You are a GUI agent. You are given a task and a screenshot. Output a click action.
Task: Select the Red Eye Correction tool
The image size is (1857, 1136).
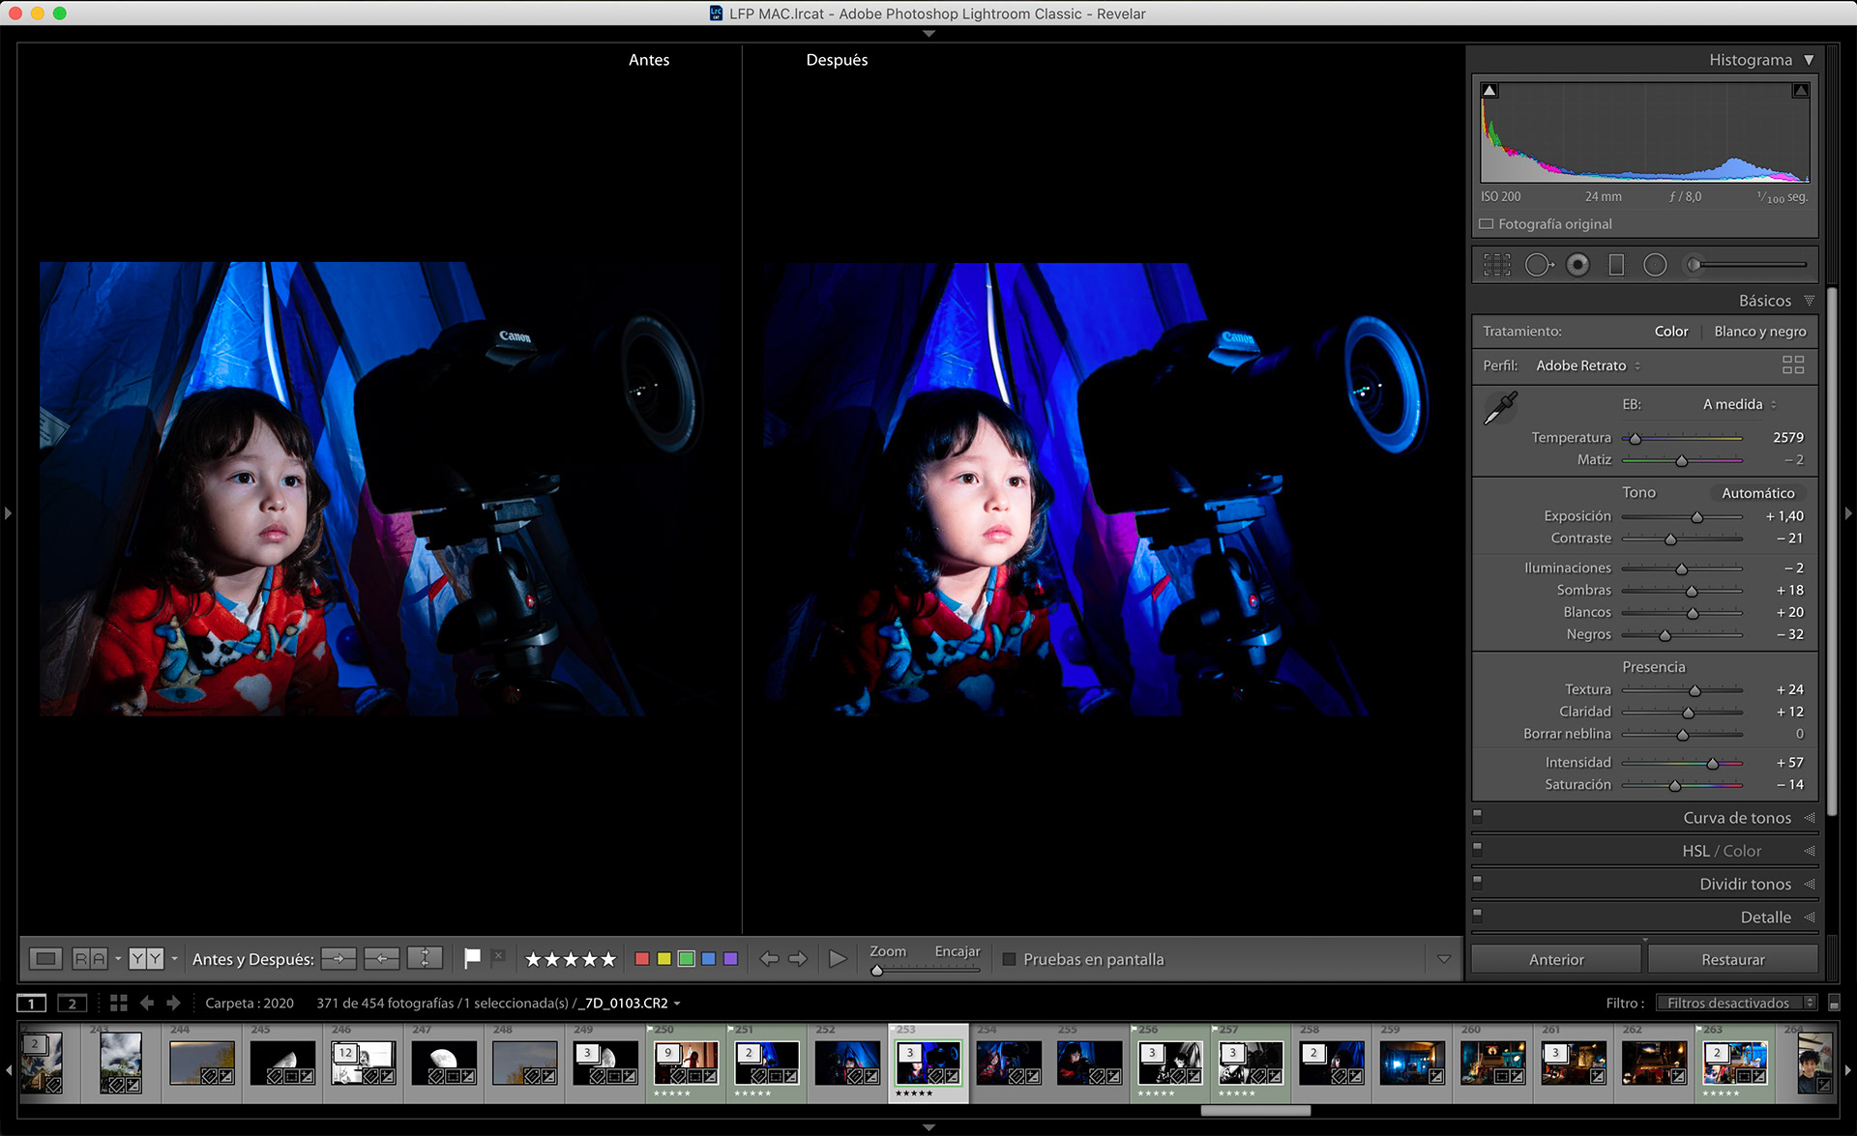[1577, 264]
